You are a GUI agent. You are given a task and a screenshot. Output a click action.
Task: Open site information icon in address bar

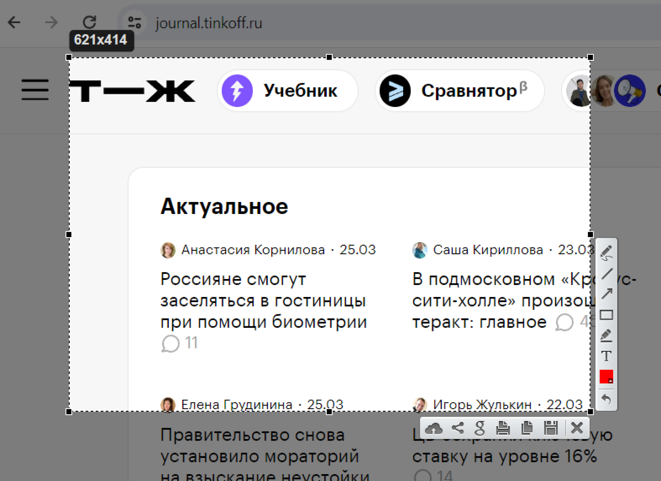coord(135,23)
